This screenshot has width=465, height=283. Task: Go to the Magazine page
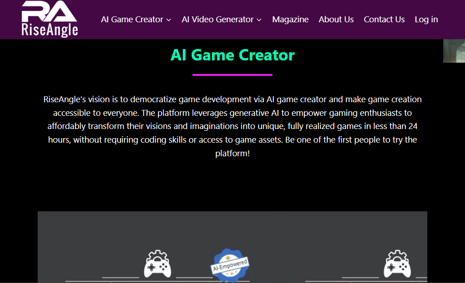coord(290,20)
